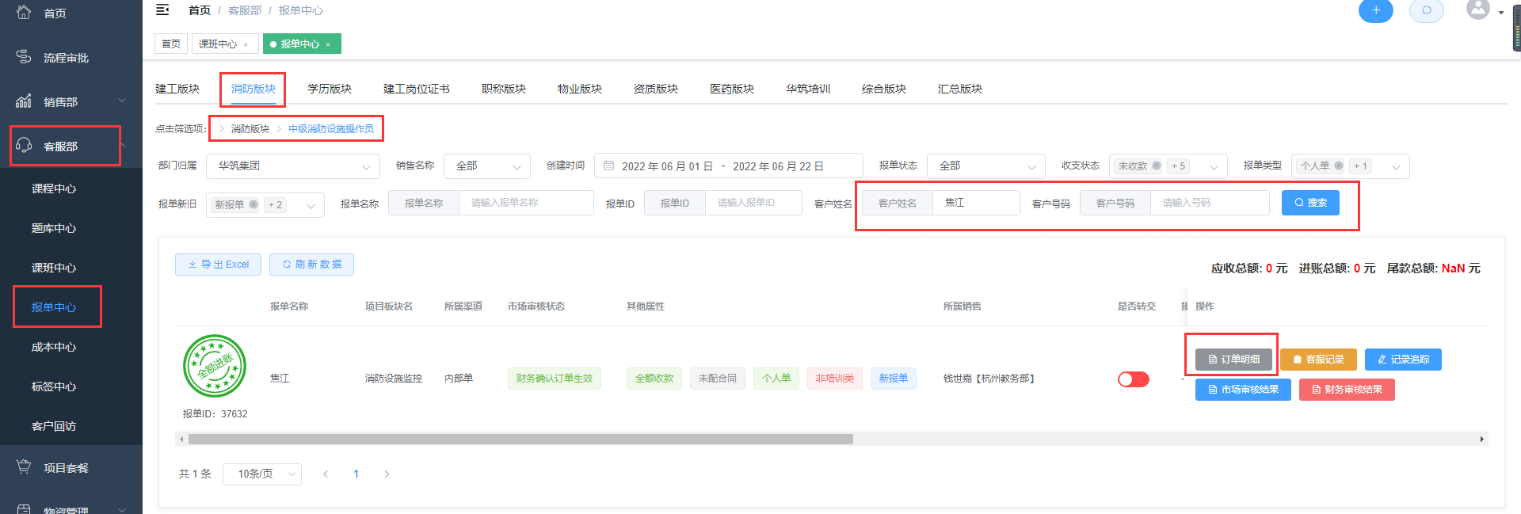1521x514 pixels.
Task: Switch to the 学历版块 tab
Action: [330, 89]
